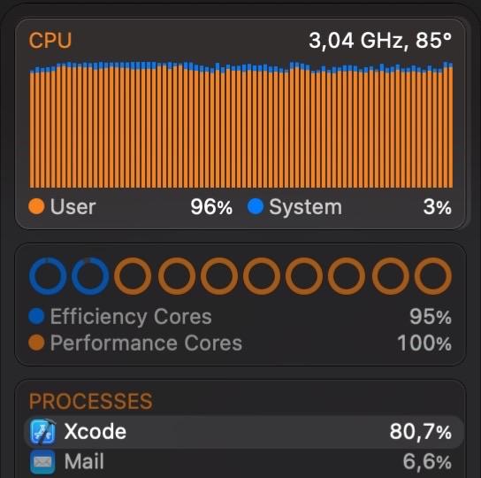Click the CPU usage history graph
Image resolution: width=481 pixels, height=478 pixels.
point(241,125)
